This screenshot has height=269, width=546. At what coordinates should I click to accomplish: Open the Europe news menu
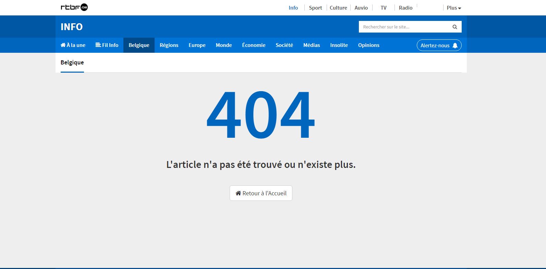[x=197, y=45]
